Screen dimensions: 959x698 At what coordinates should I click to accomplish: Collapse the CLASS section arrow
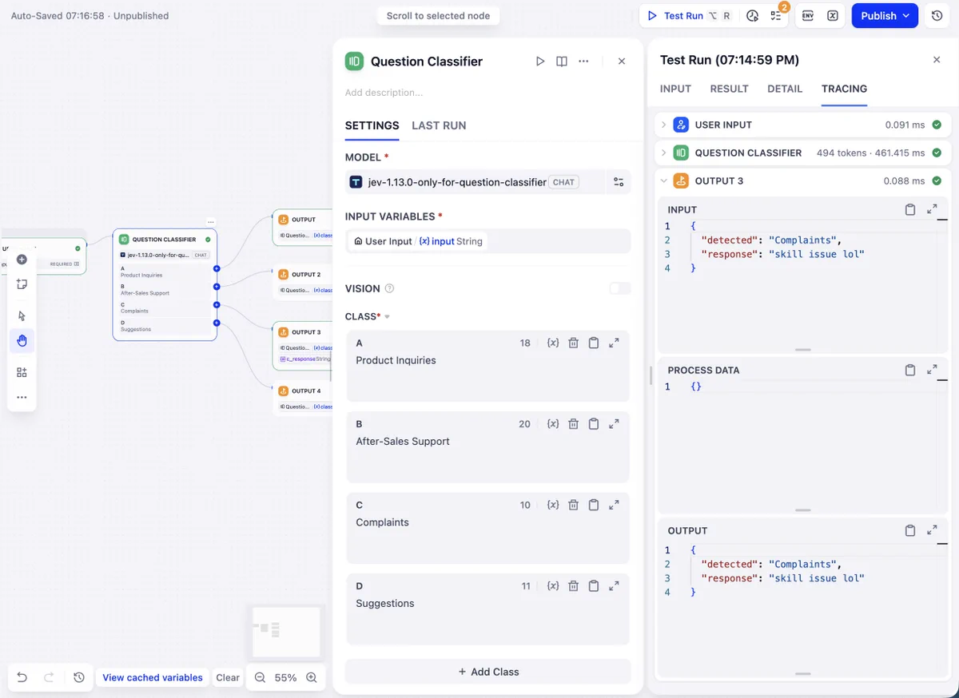pyautogui.click(x=388, y=317)
